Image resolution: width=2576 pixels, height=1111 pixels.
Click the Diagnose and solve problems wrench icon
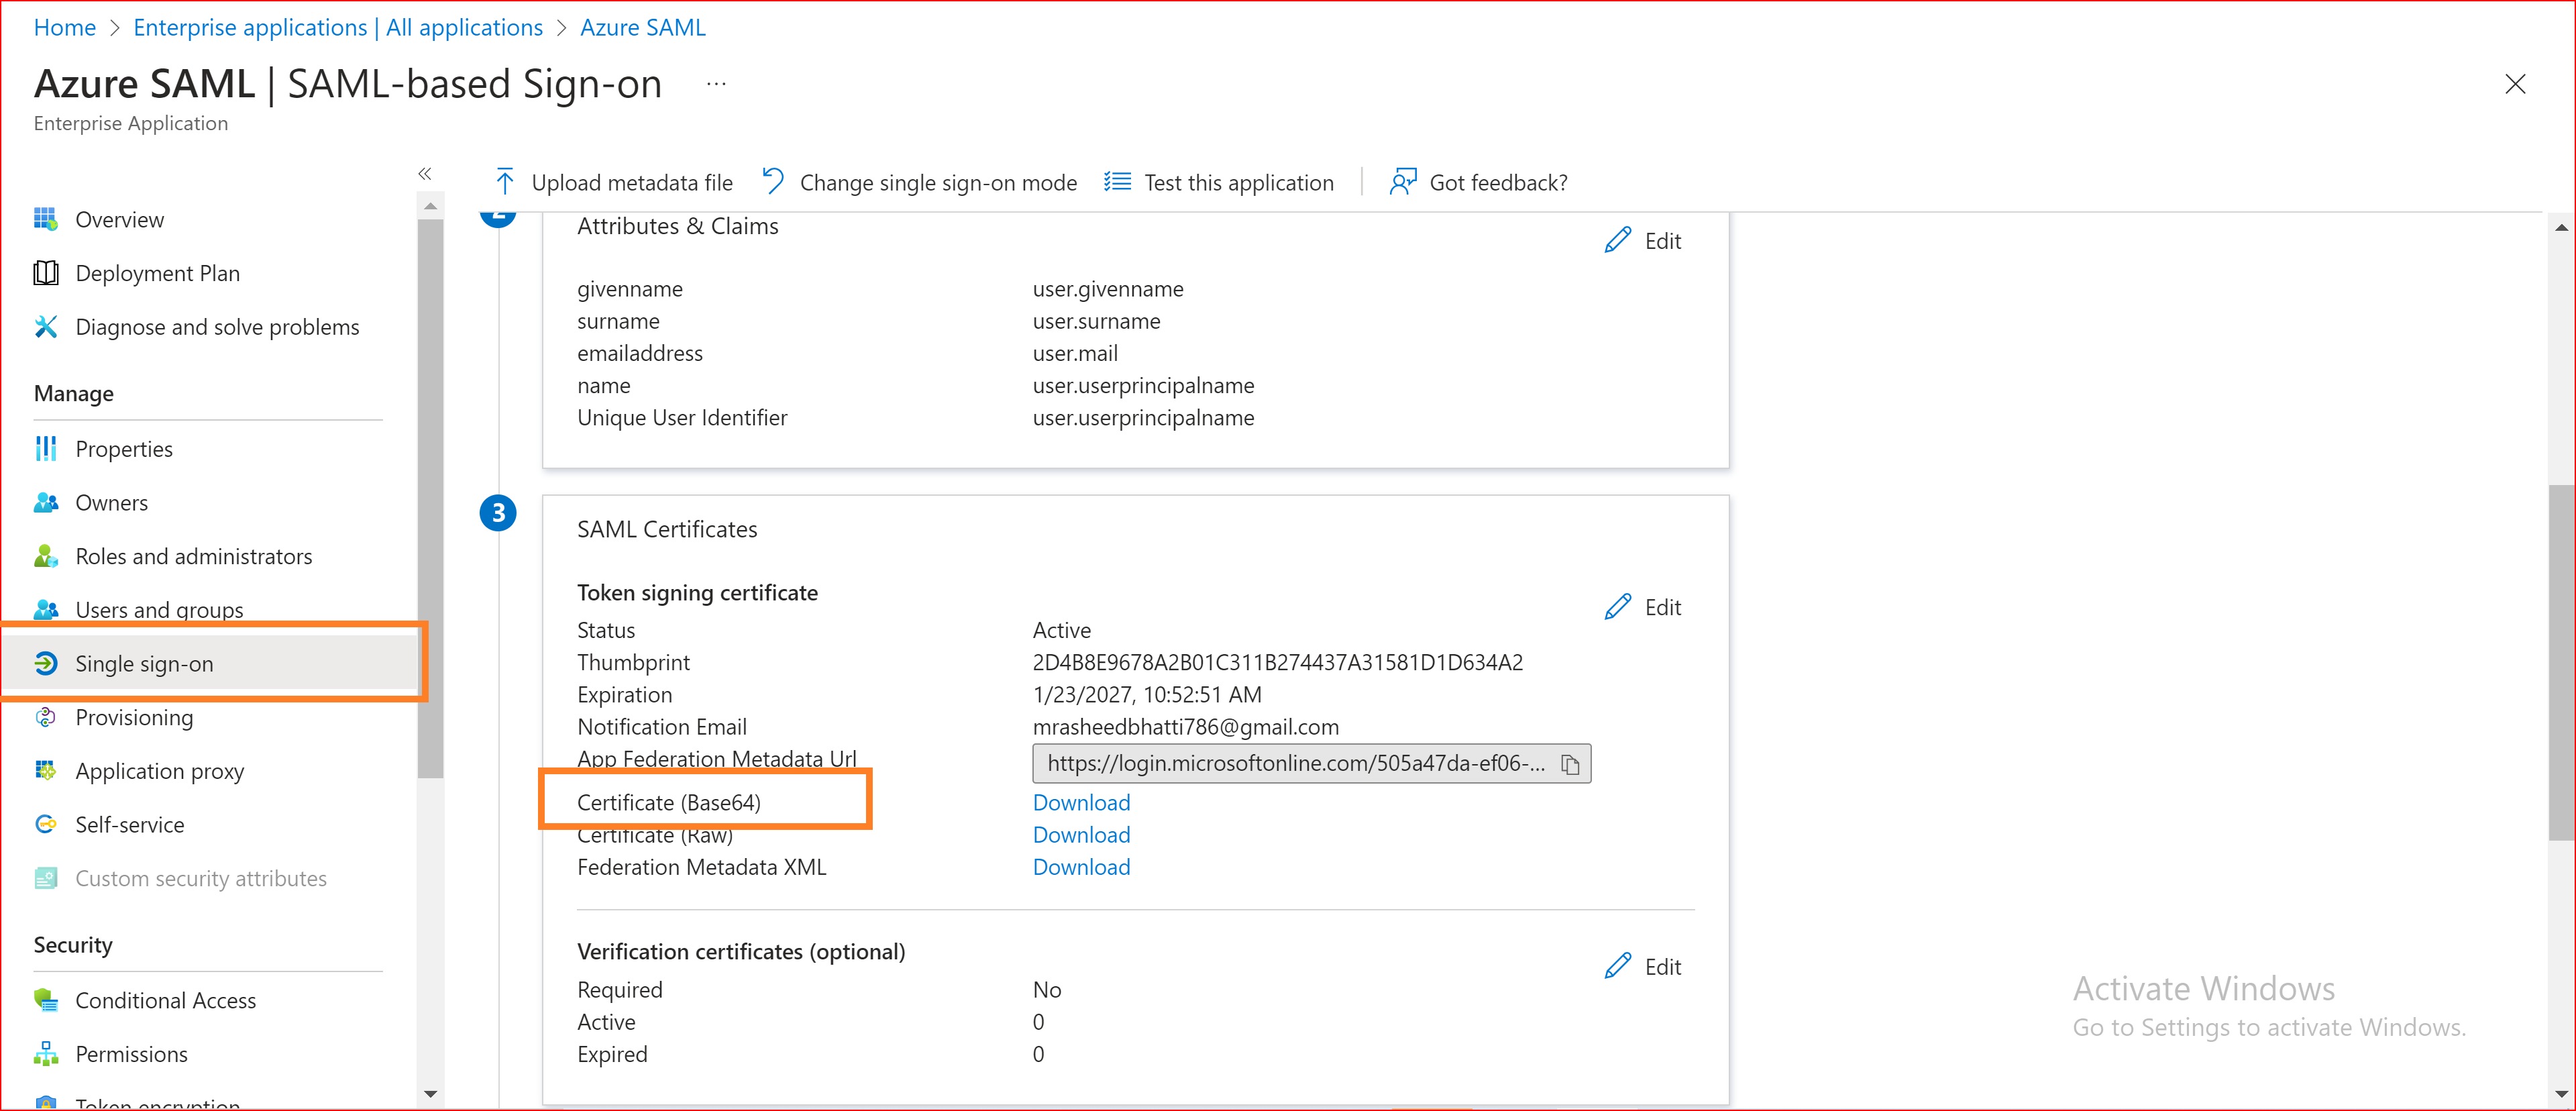(x=46, y=327)
